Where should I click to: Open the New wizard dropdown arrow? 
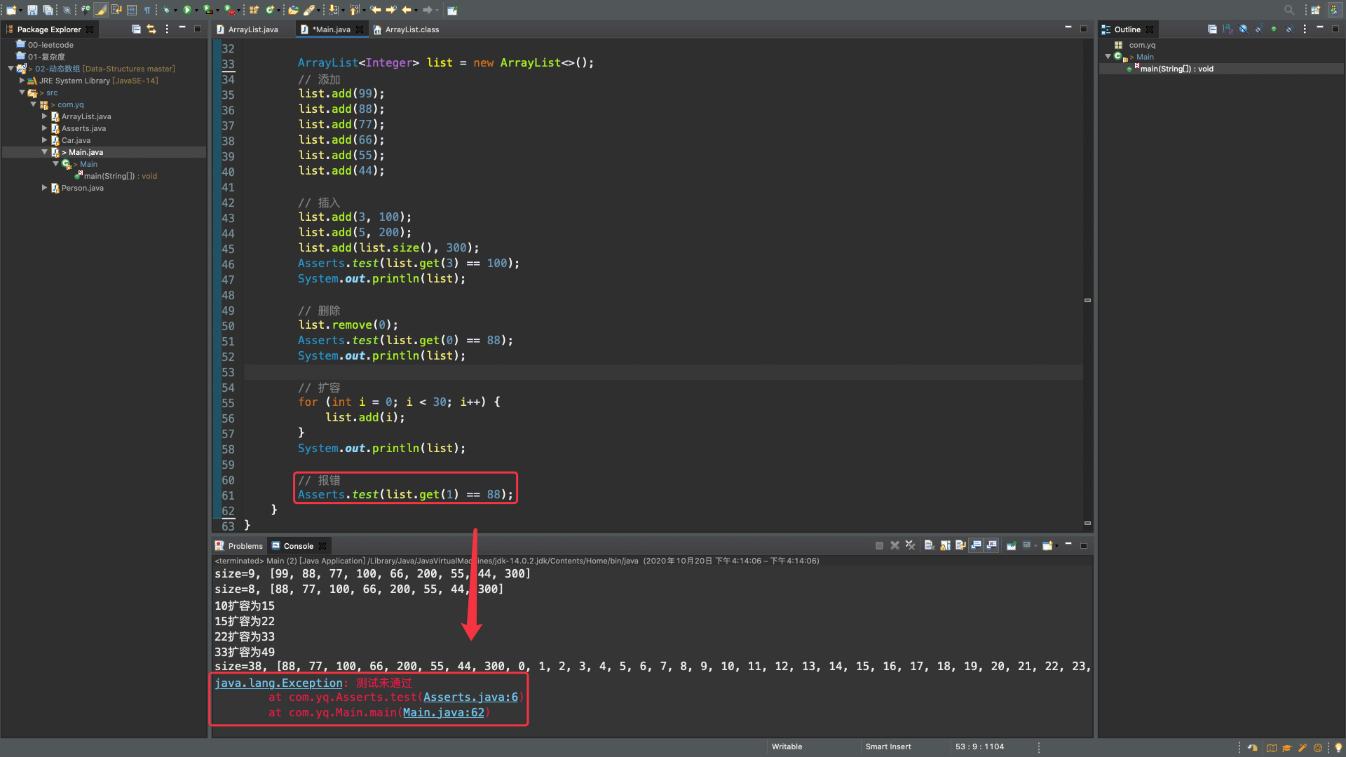click(x=20, y=11)
